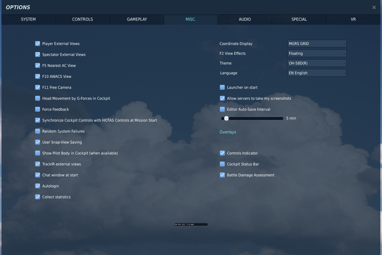Enable Editor Auto-Save Interval checkbox
Viewport: 382px width, 255px height.
point(222,109)
